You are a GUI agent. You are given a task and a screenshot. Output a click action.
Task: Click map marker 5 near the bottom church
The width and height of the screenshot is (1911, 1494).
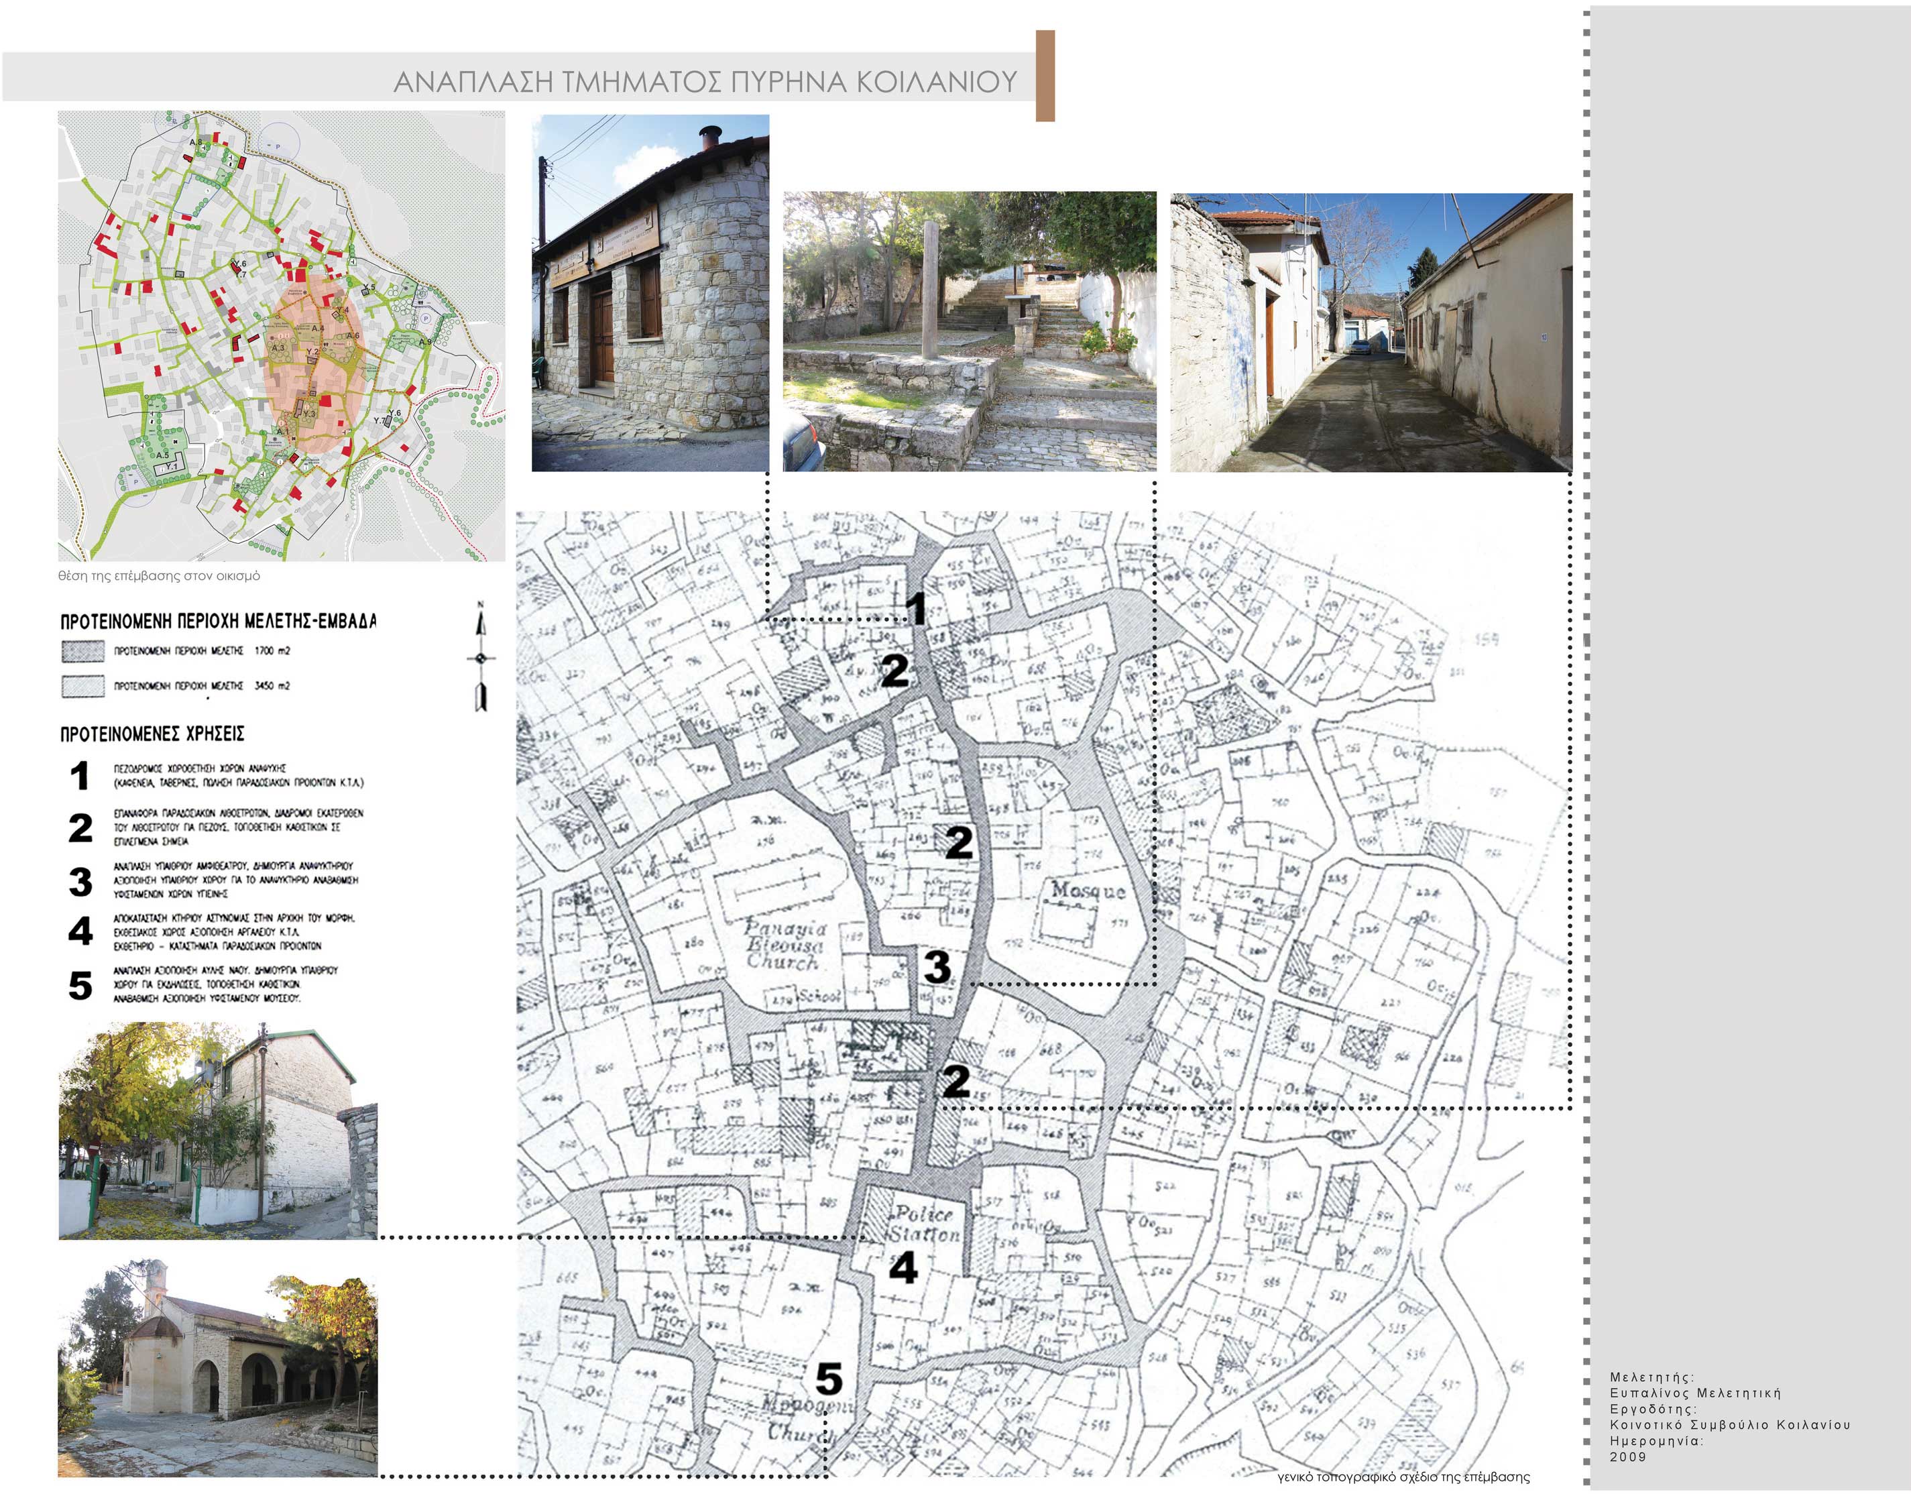[829, 1379]
